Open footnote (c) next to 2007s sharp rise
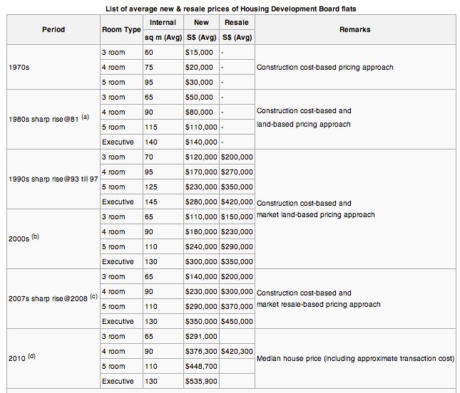460x393 pixels. pyautogui.click(x=93, y=296)
